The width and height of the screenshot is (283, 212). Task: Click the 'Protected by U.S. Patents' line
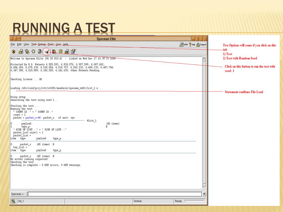pyautogui.click(x=57, y=65)
